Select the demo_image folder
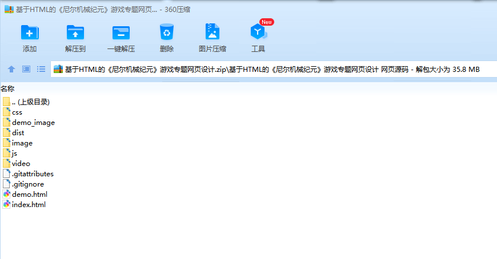The height and width of the screenshot is (259, 497). tap(29, 122)
